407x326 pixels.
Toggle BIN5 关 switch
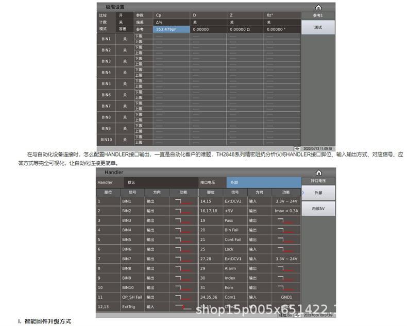125,83
